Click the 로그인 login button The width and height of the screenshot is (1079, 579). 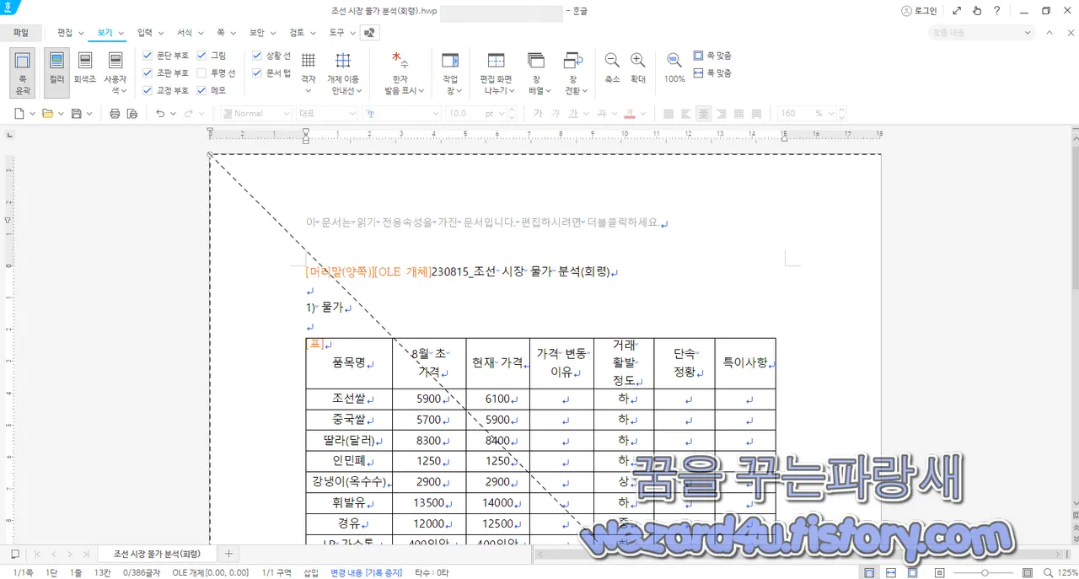click(919, 11)
